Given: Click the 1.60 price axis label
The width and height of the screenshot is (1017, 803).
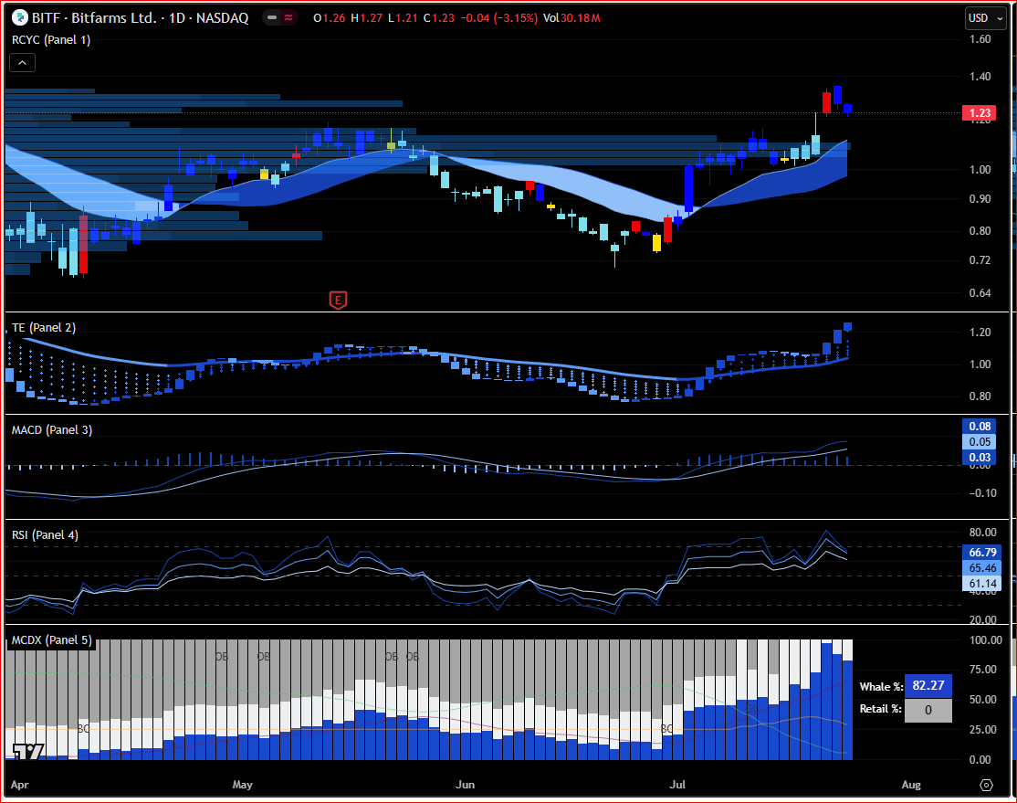Looking at the screenshot, I should 980,39.
